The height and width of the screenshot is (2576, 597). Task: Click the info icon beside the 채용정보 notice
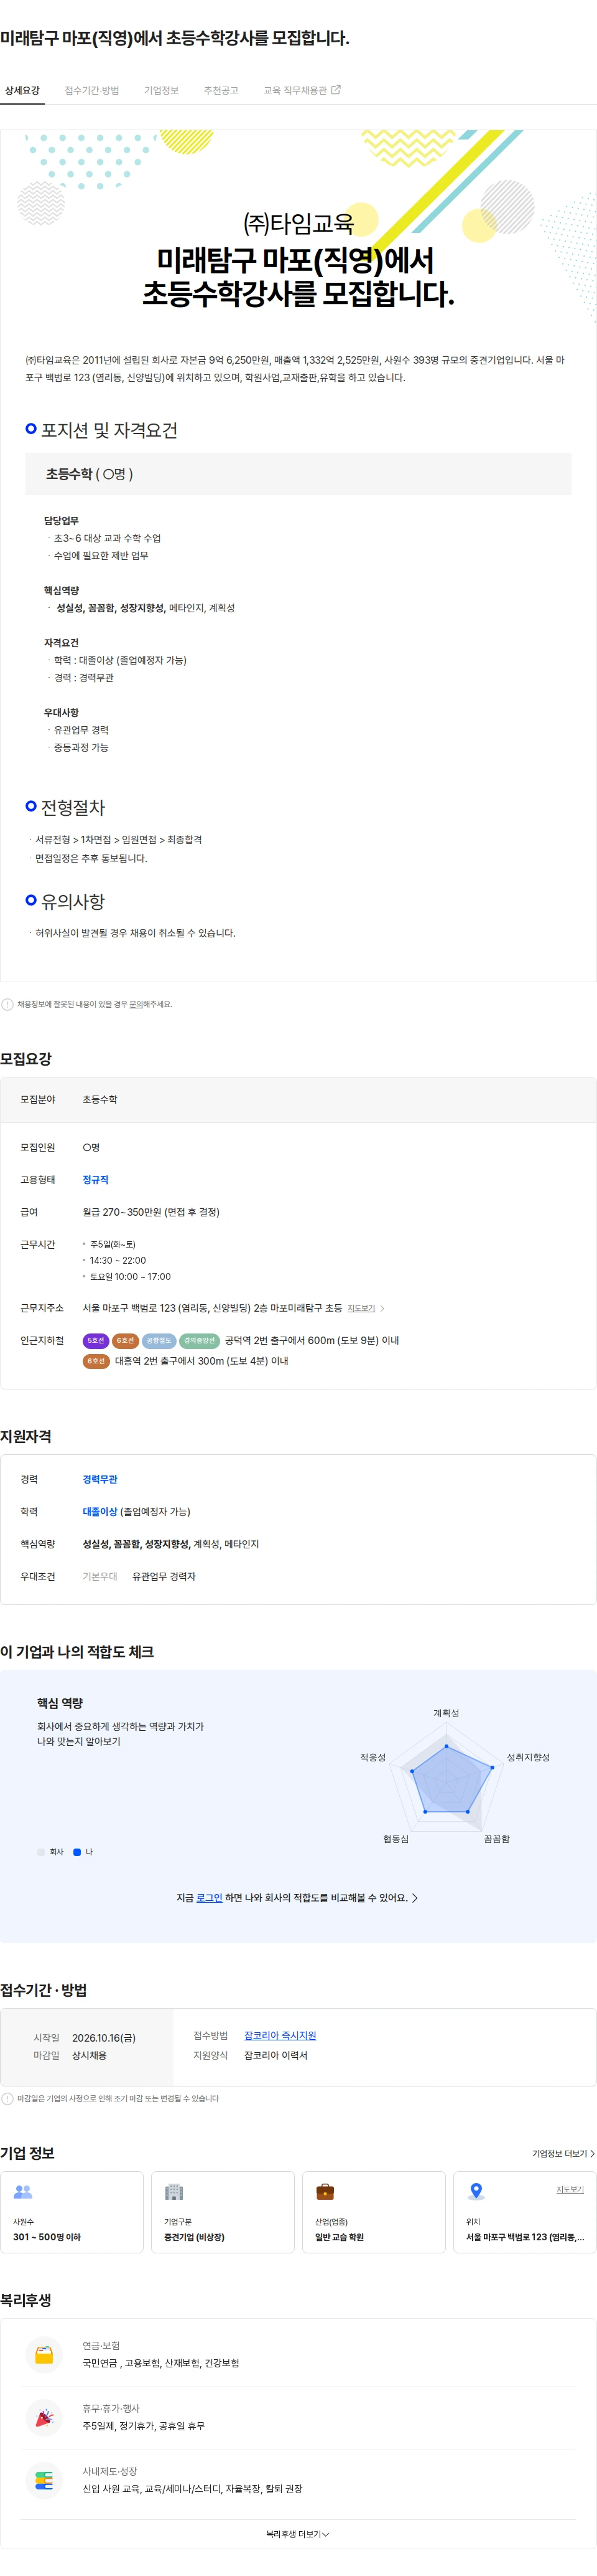[8, 1004]
